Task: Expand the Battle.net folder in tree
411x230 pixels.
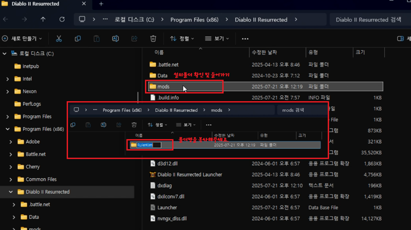Action: coord(11,155)
